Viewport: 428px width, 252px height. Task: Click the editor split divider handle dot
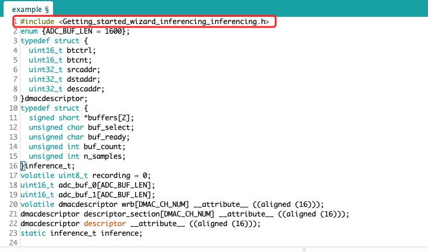click(x=304, y=250)
